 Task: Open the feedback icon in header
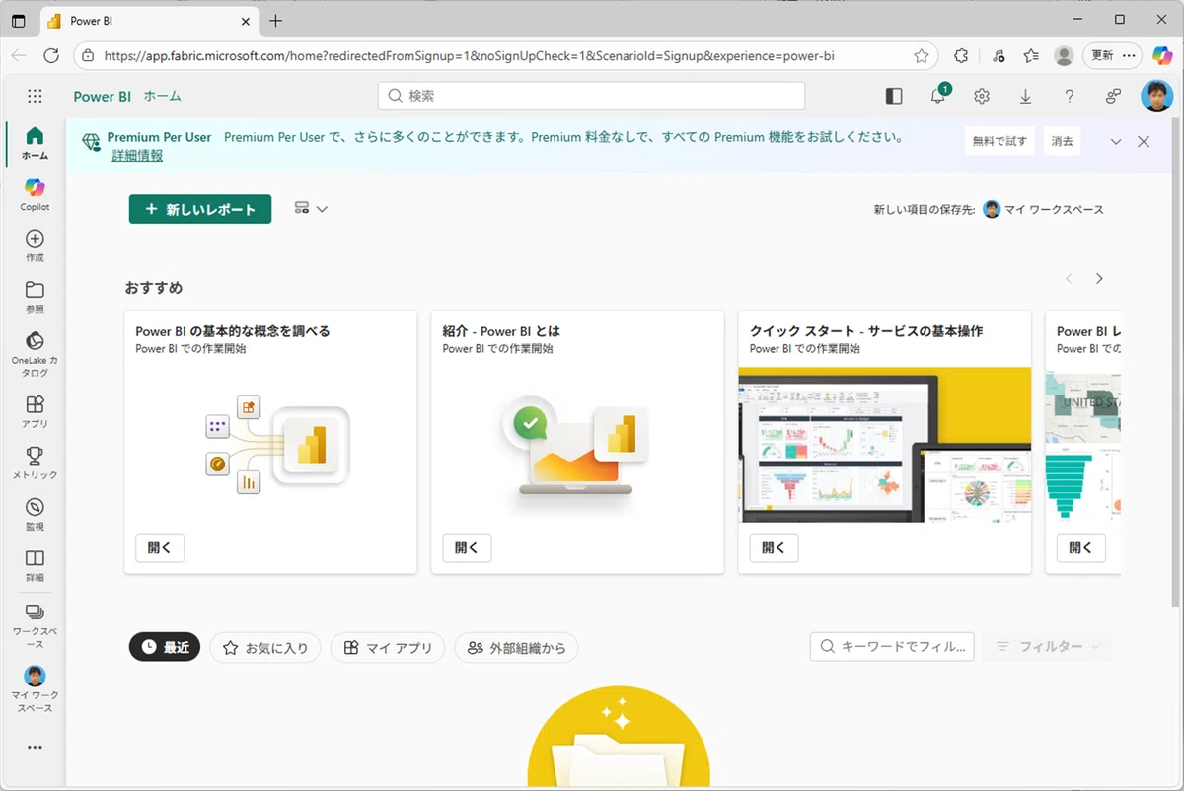click(x=1113, y=96)
